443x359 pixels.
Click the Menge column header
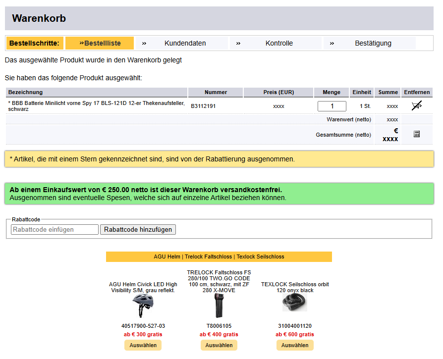332,92
